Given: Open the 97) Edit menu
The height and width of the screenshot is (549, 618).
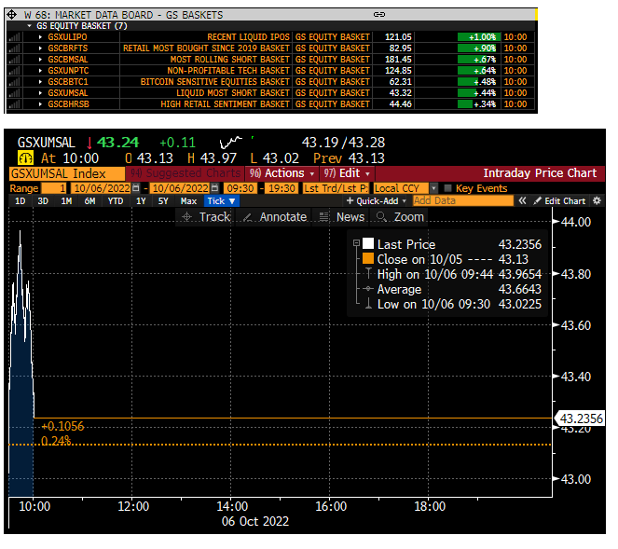Looking at the screenshot, I should (x=347, y=173).
